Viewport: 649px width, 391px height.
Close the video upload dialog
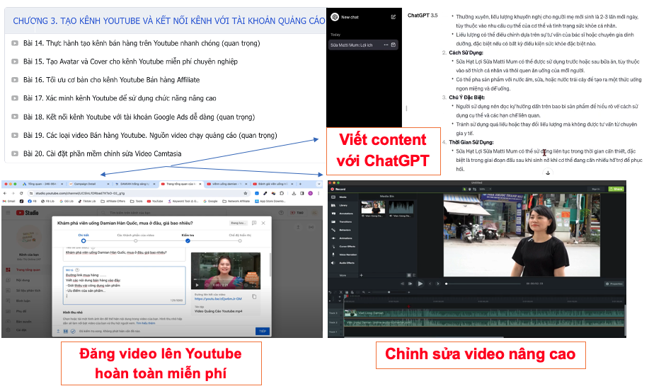click(263, 223)
